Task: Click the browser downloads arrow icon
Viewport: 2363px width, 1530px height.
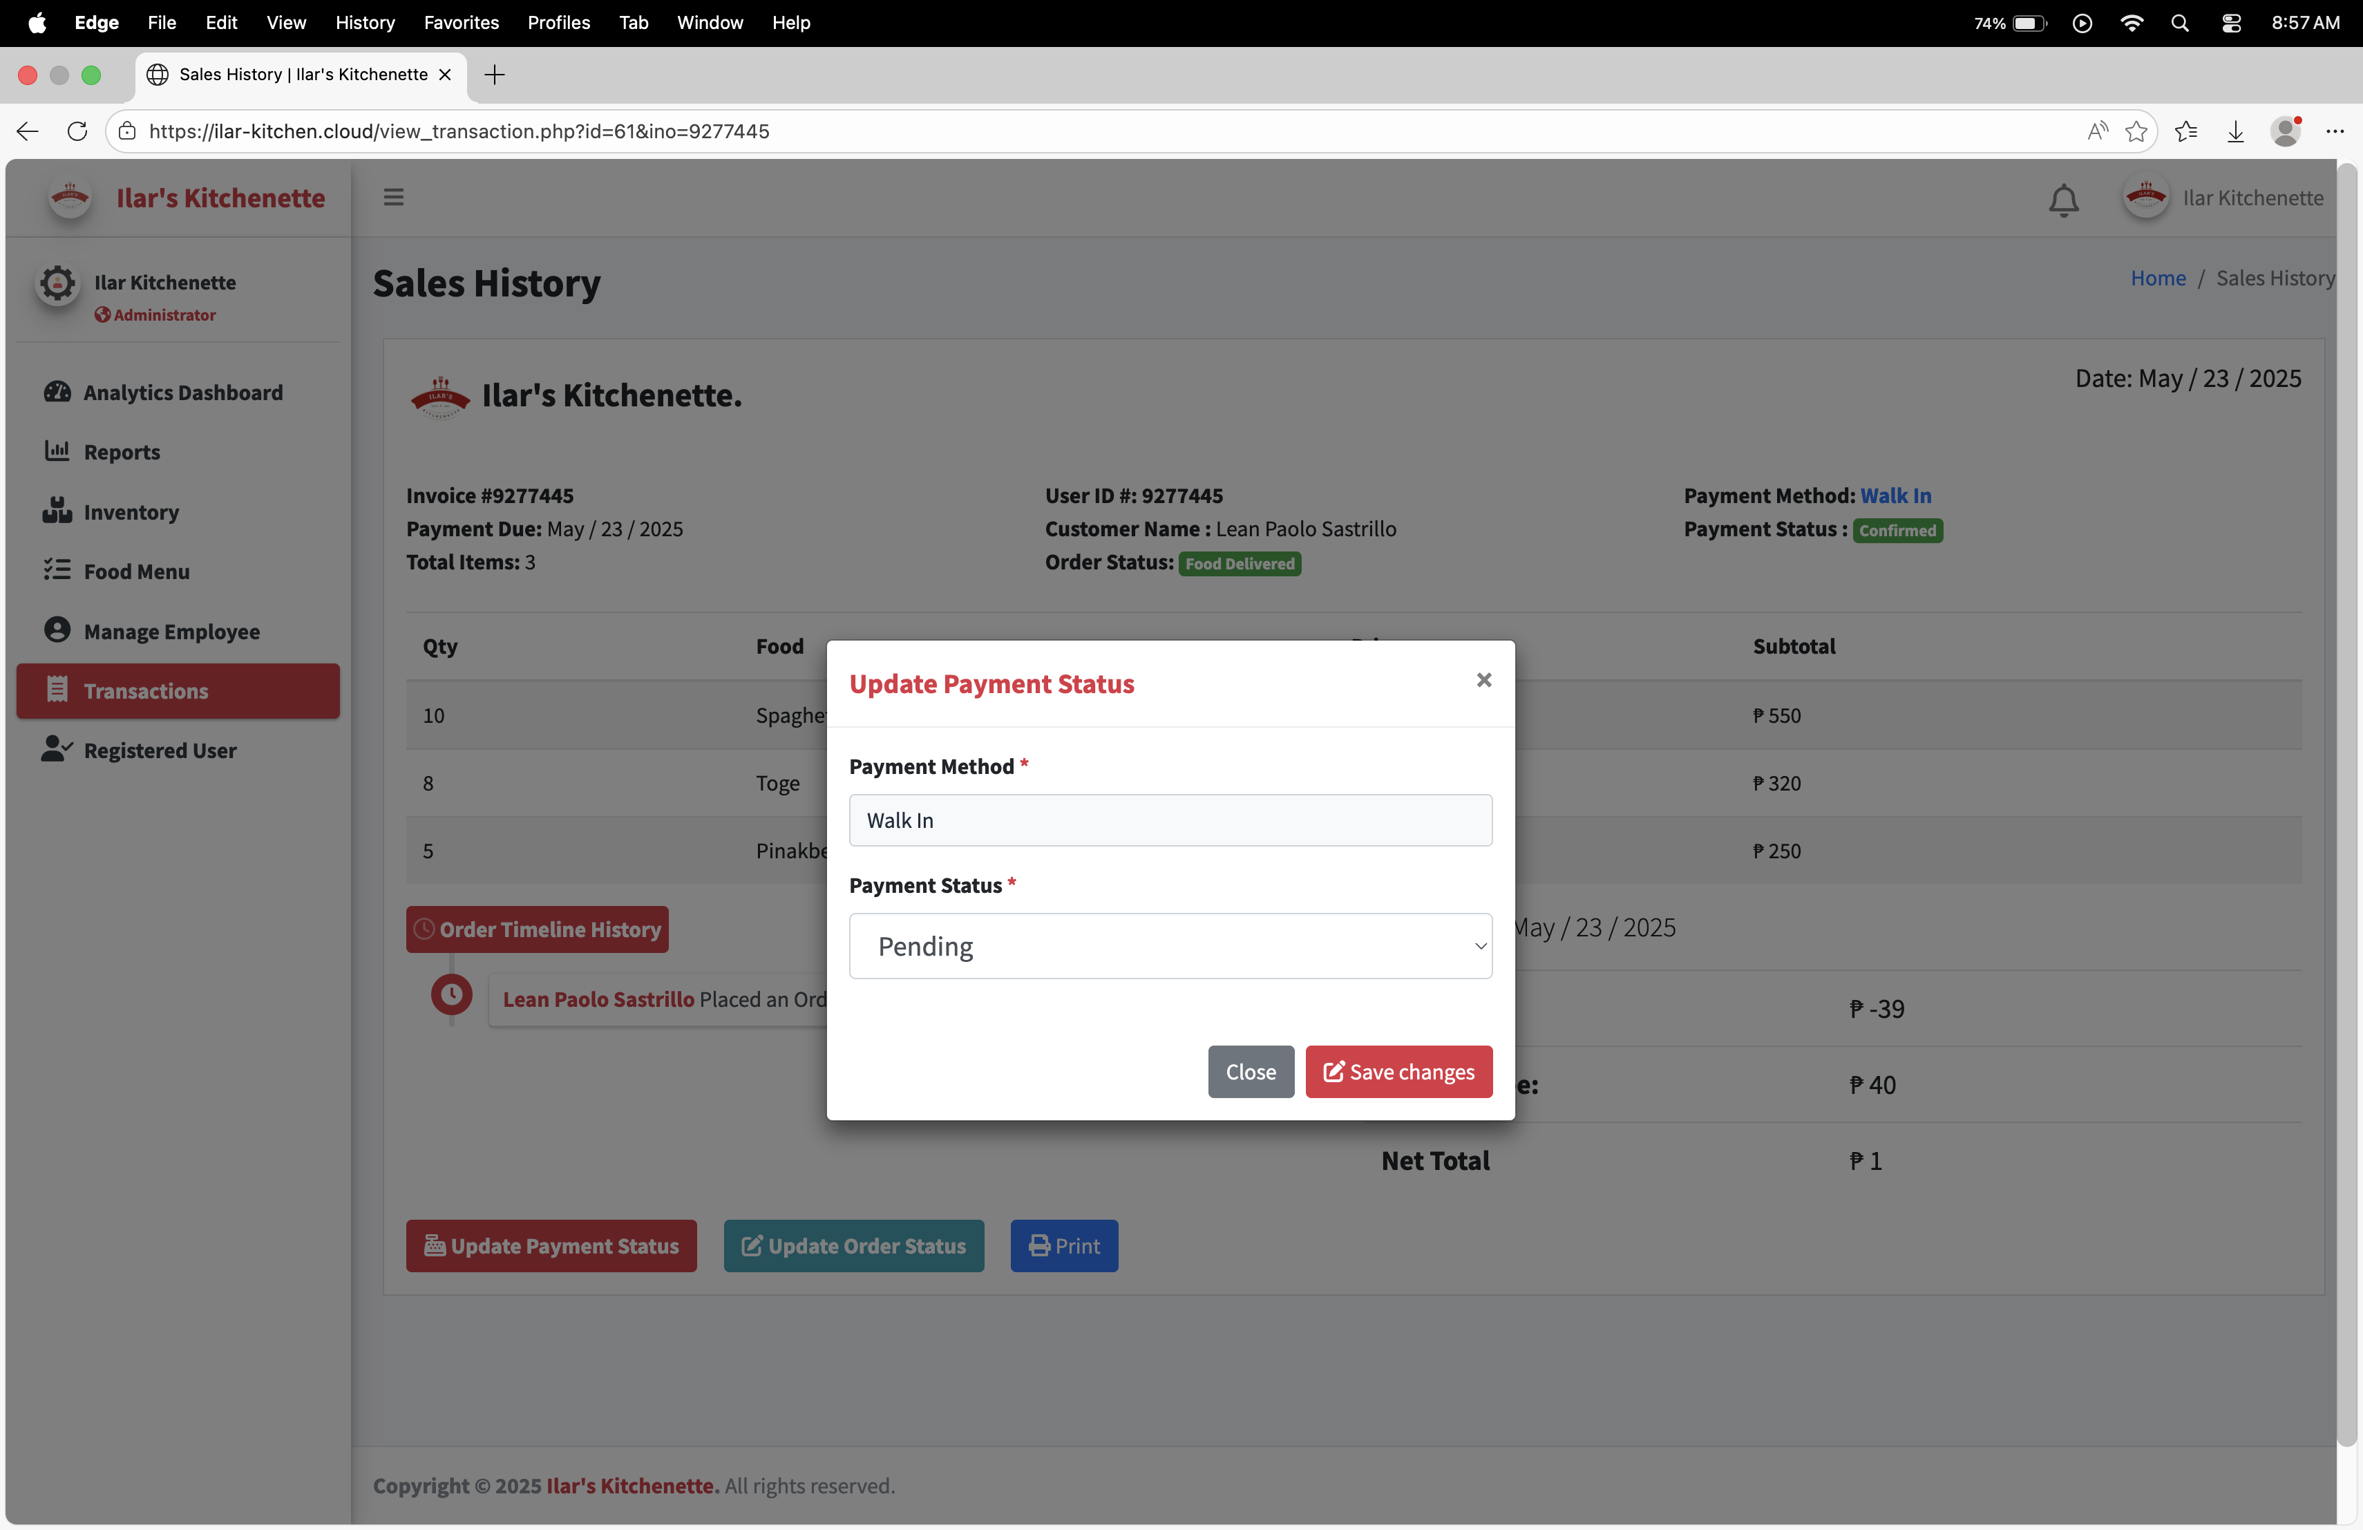Action: pos(2235,131)
